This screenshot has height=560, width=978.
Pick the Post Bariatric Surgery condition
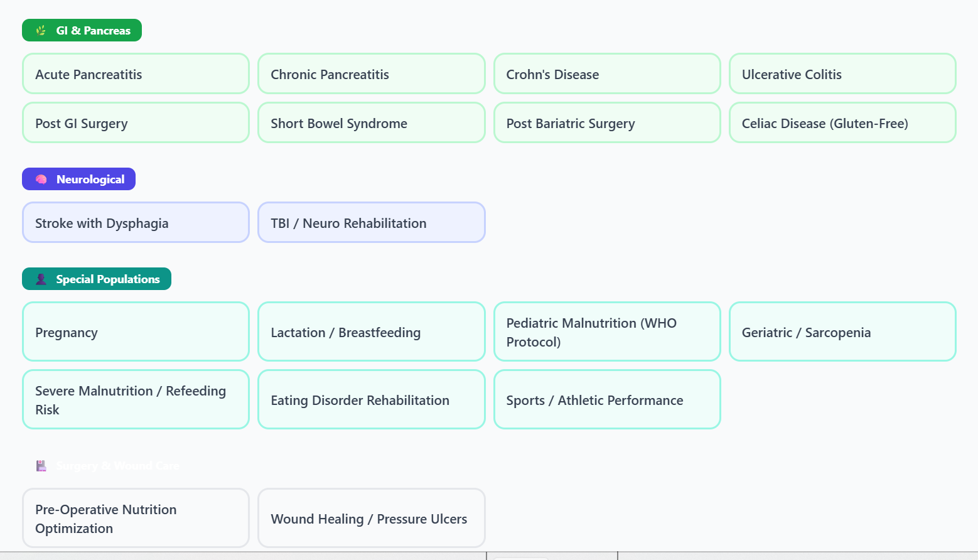tap(606, 123)
